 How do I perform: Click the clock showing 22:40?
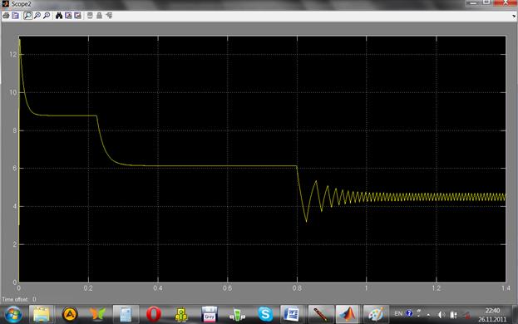pos(492,311)
